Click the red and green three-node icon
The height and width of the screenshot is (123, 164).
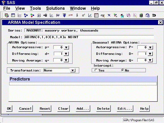point(32,15)
